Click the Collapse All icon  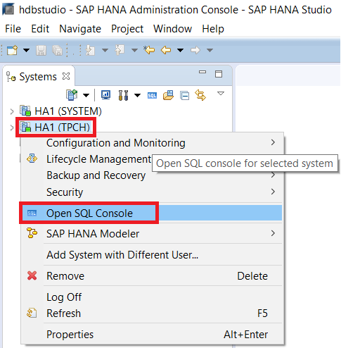184,96
